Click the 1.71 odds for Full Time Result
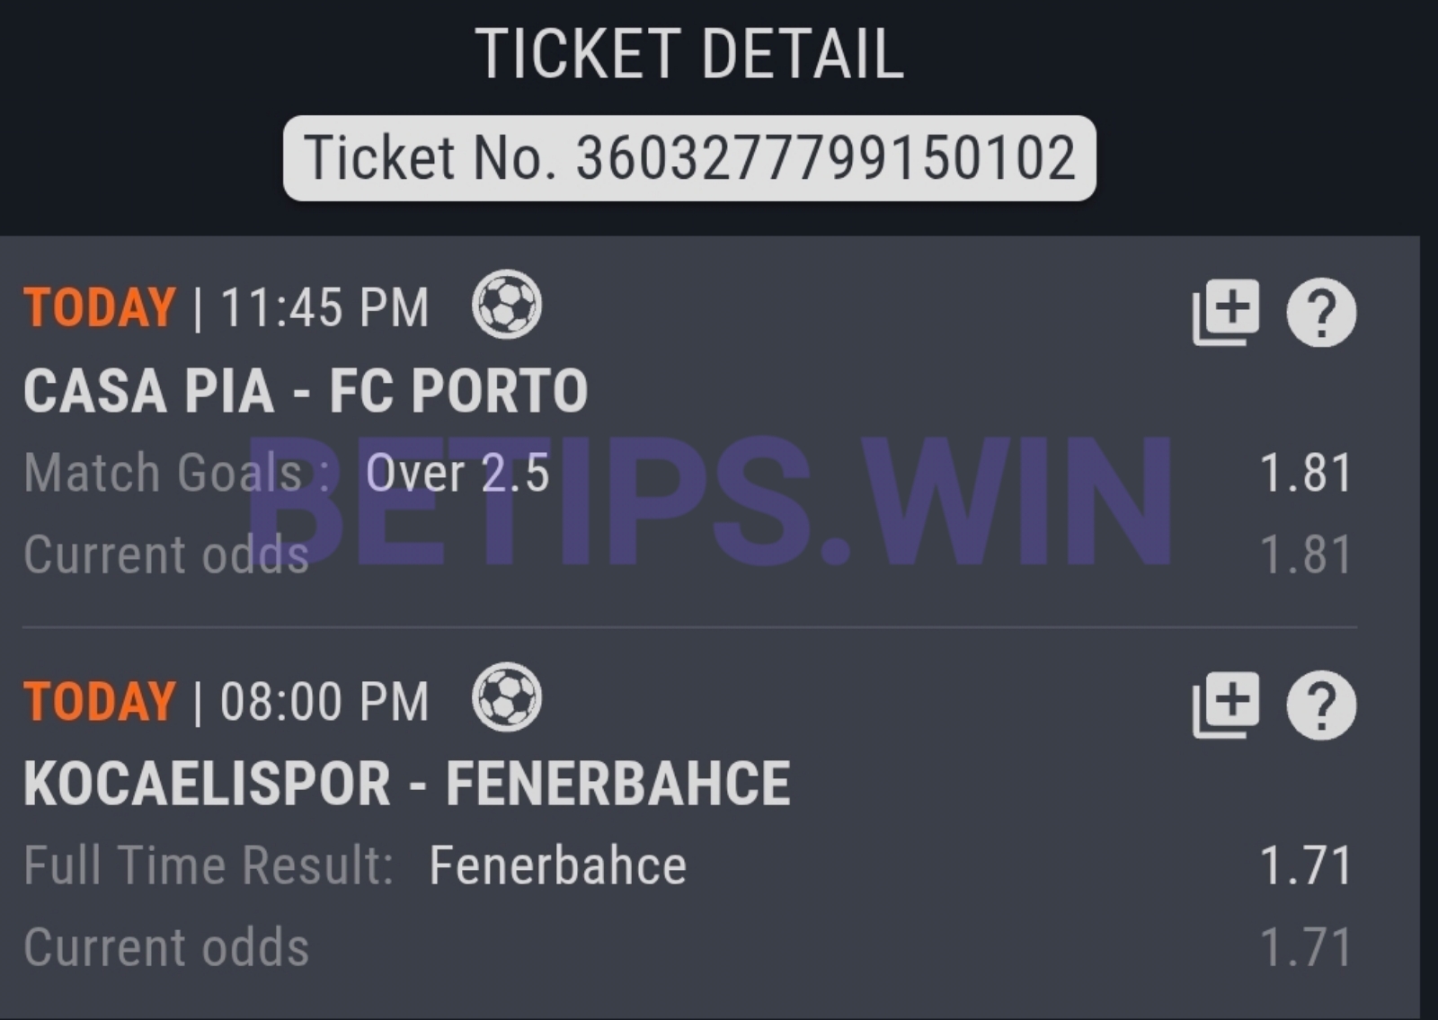This screenshot has height=1020, width=1438. (1305, 865)
